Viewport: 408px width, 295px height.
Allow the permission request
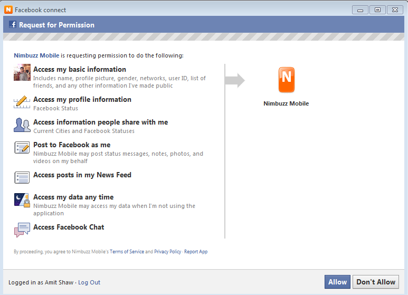pyautogui.click(x=337, y=282)
